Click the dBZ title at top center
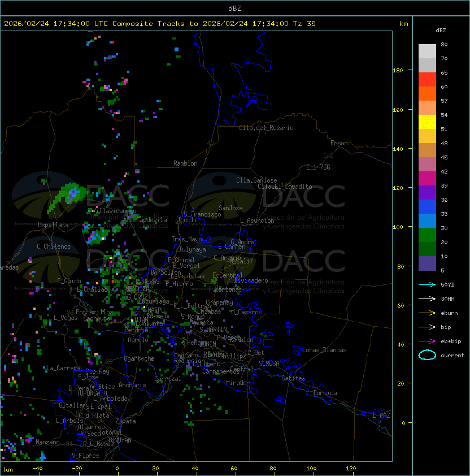The image size is (470, 476). click(x=235, y=8)
